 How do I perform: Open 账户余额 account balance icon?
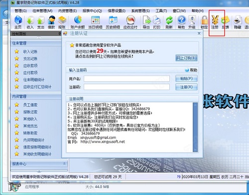click(x=78, y=22)
